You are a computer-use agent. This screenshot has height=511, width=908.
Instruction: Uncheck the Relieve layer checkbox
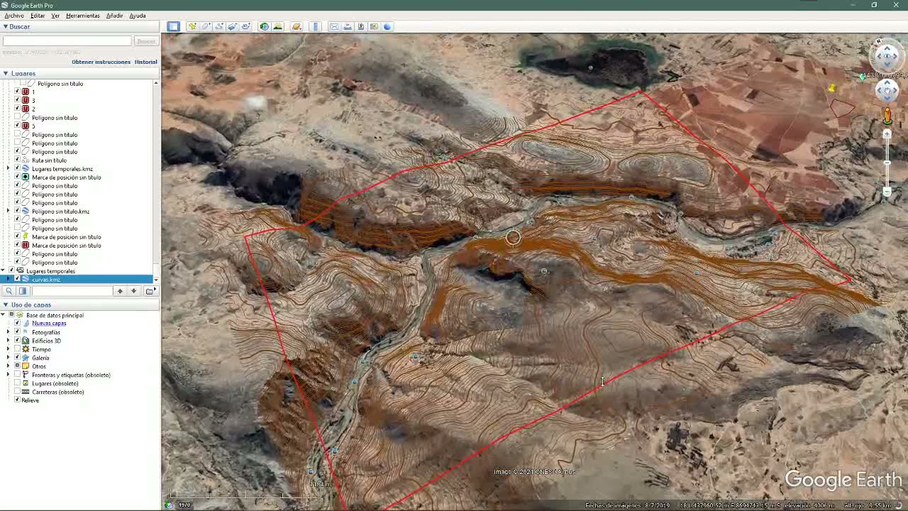pyautogui.click(x=17, y=400)
